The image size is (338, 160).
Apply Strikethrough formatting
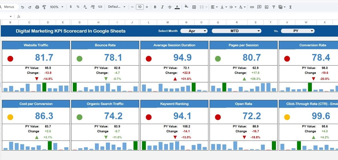(x=170, y=7)
